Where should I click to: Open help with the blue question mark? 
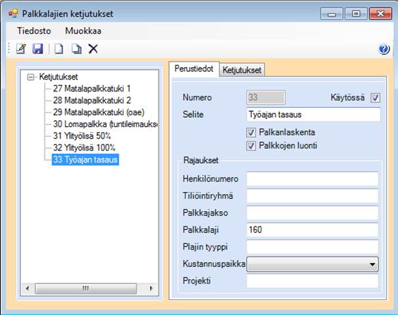click(384, 49)
